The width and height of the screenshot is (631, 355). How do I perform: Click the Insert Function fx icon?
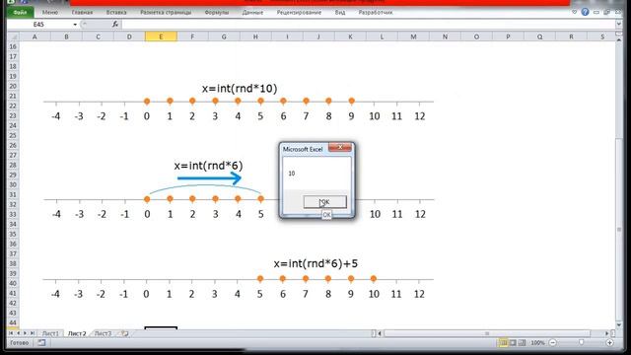[x=115, y=24]
